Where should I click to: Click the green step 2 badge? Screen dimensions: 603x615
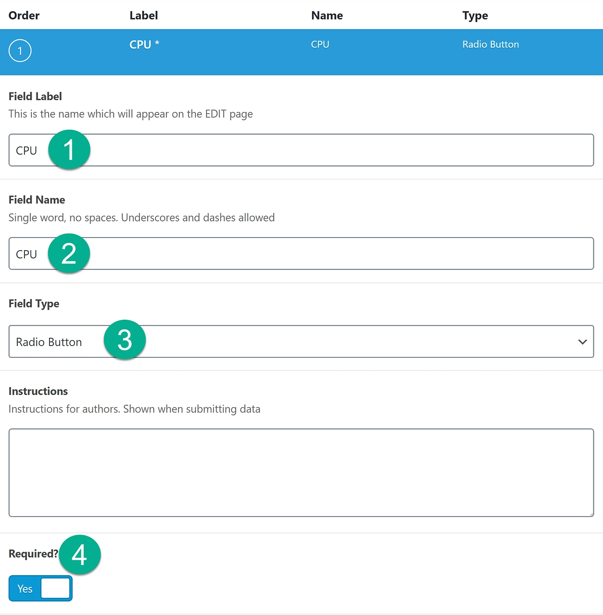coord(69,254)
